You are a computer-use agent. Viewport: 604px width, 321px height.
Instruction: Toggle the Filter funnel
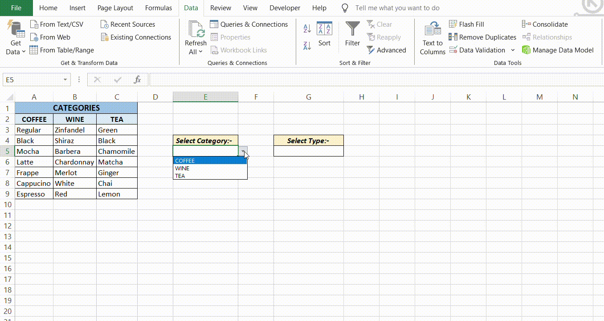pyautogui.click(x=352, y=34)
